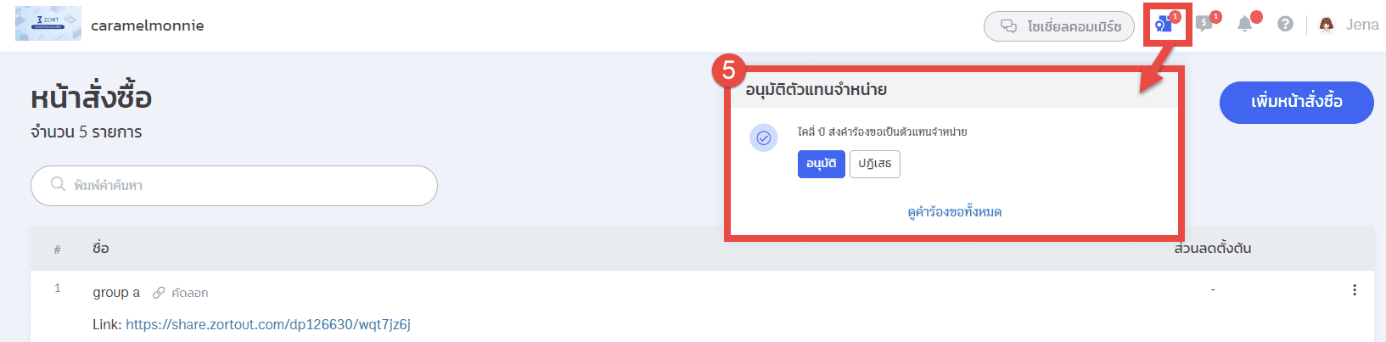Click the เพิ่มหน้าสั่งซื้อ add order page button
The width and height of the screenshot is (1386, 342).
(x=1296, y=103)
